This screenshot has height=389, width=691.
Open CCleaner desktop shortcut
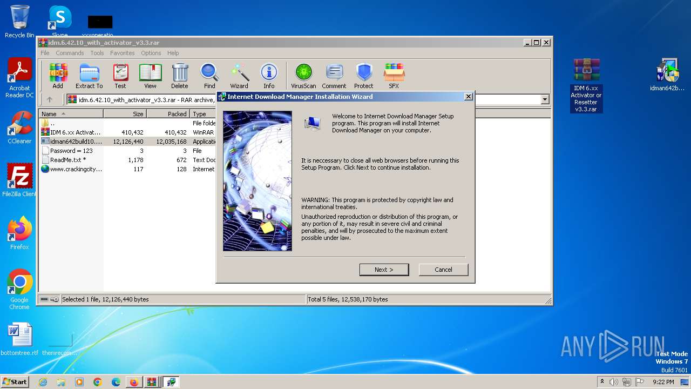[x=19, y=128]
